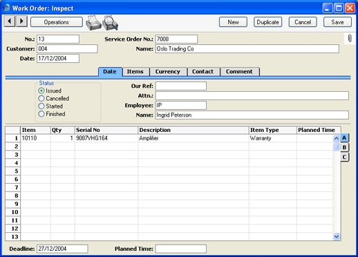Screen dimensions: 358x257
Task: Select row number 1 header
Action: click(x=13, y=138)
